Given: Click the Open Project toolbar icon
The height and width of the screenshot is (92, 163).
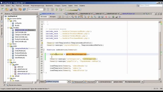Looking at the screenshot, I should (11, 9).
